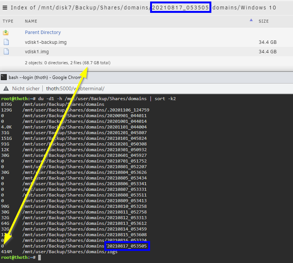Click the terminal line for 20210811_052758

coord(74,212)
